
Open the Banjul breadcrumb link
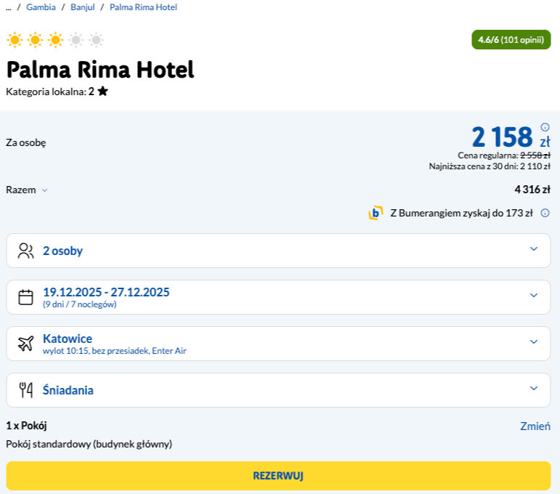(83, 7)
